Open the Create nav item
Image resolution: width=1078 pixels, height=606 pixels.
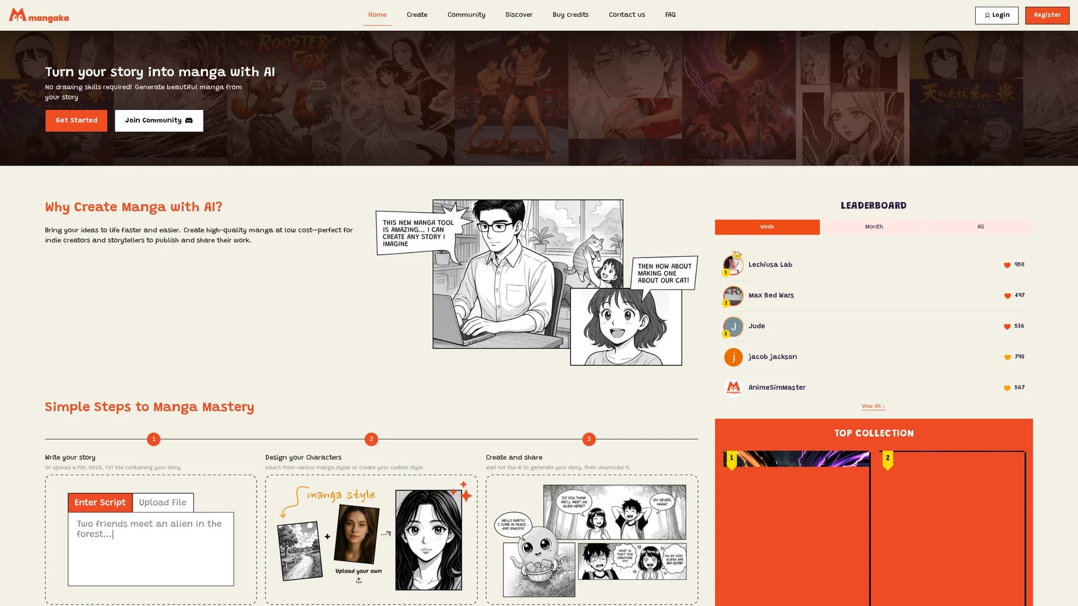pos(417,15)
